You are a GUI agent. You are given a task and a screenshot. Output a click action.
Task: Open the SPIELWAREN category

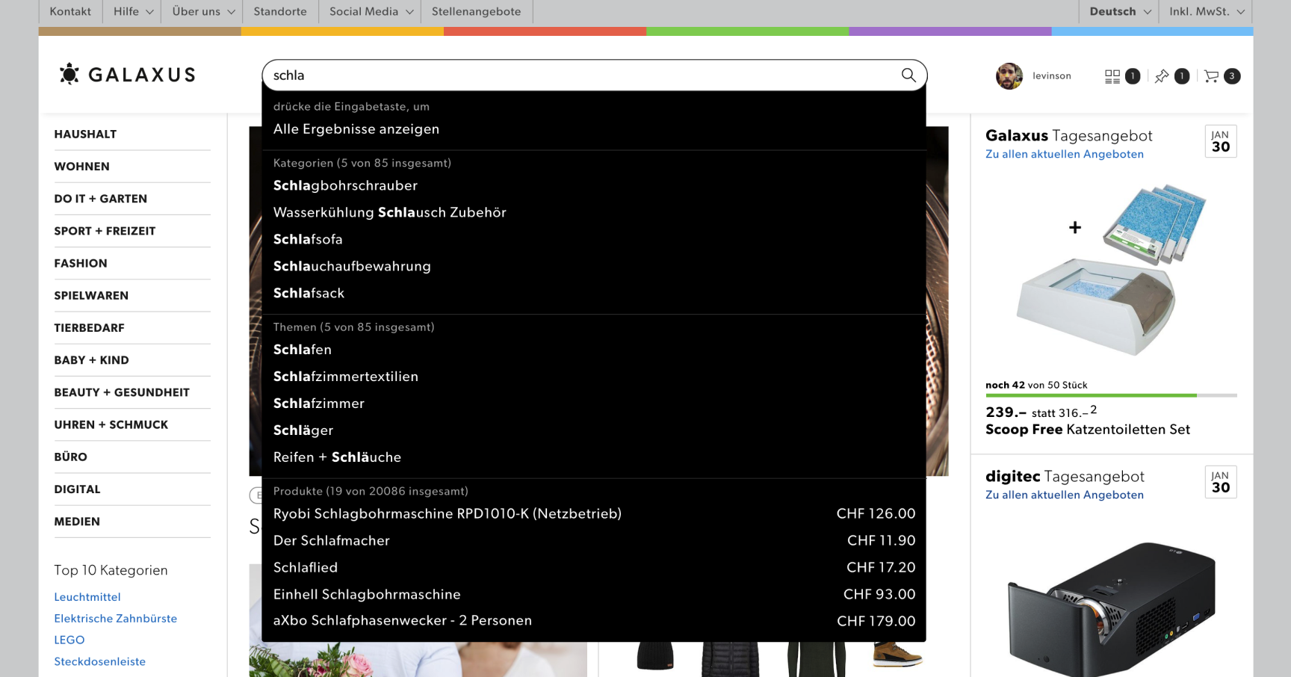(91, 295)
